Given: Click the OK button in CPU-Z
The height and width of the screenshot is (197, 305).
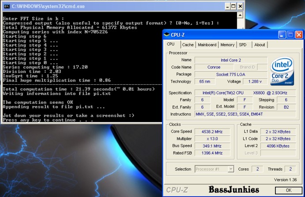Looking at the screenshot, I should [289, 190].
